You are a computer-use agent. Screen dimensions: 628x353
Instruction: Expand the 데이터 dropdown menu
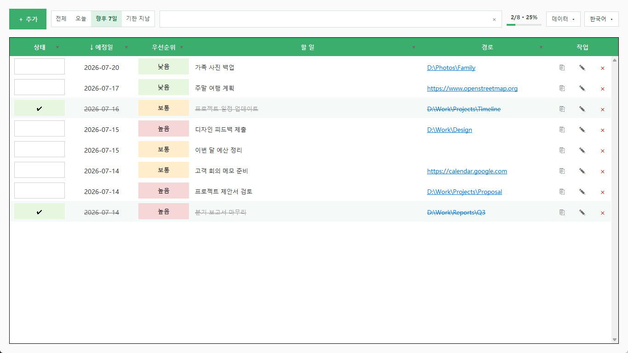[563, 19]
